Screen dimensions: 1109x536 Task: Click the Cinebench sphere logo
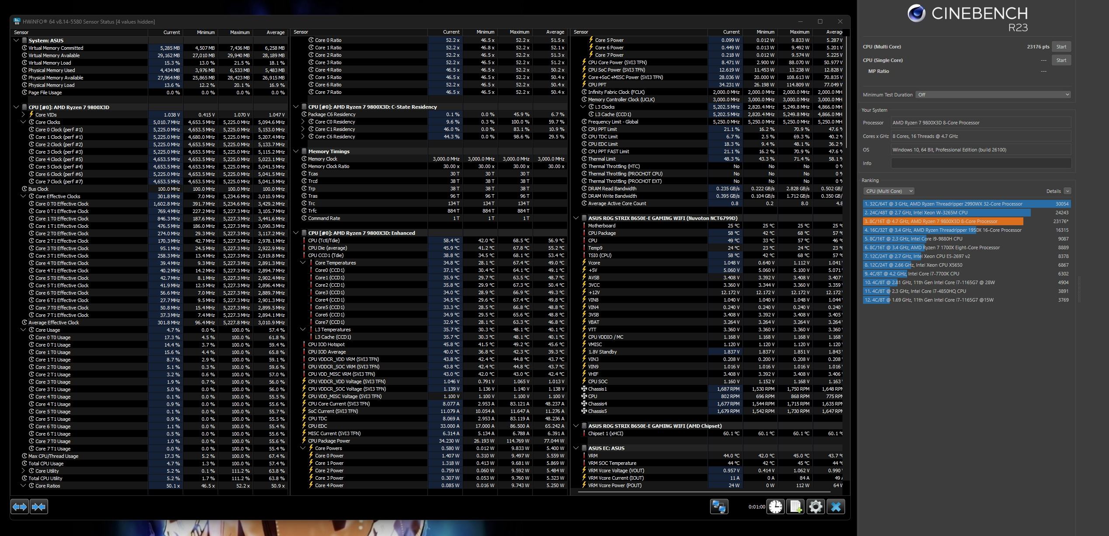tap(916, 14)
